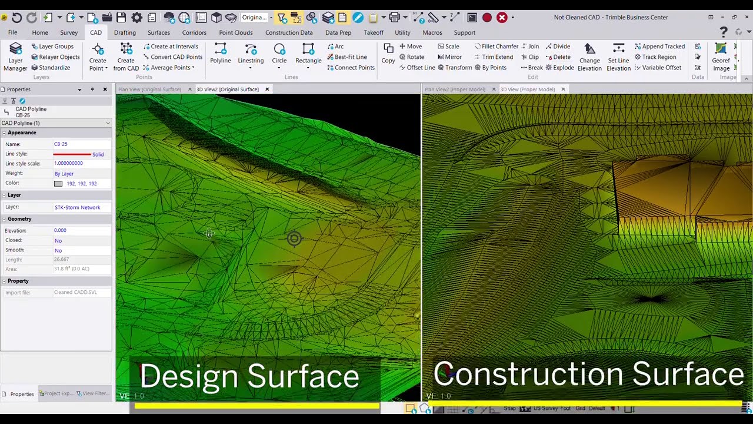The width and height of the screenshot is (753, 424).
Task: Expand the Average Points dropdown
Action: pos(193,68)
